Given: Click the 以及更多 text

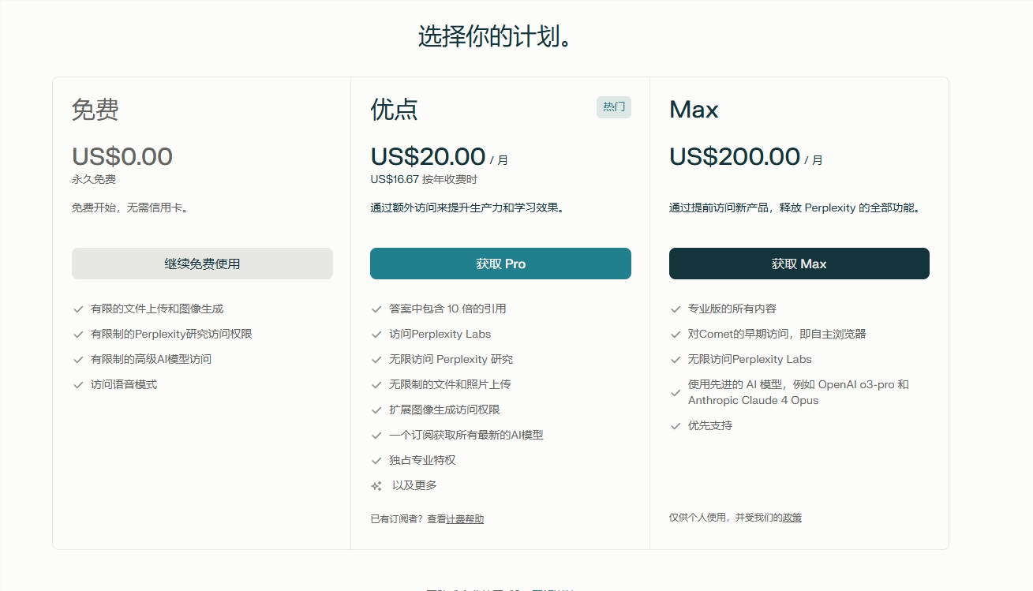Looking at the screenshot, I should click(x=414, y=485).
